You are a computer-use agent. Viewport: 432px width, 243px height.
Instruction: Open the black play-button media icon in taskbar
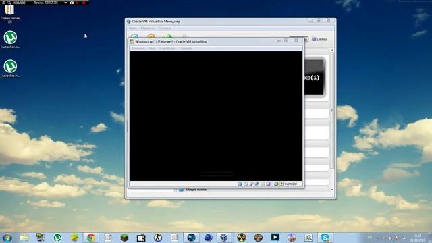[x=275, y=238]
